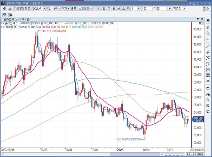Maximize the 달러인덱스-G10 chart pane

[x=198, y=19]
